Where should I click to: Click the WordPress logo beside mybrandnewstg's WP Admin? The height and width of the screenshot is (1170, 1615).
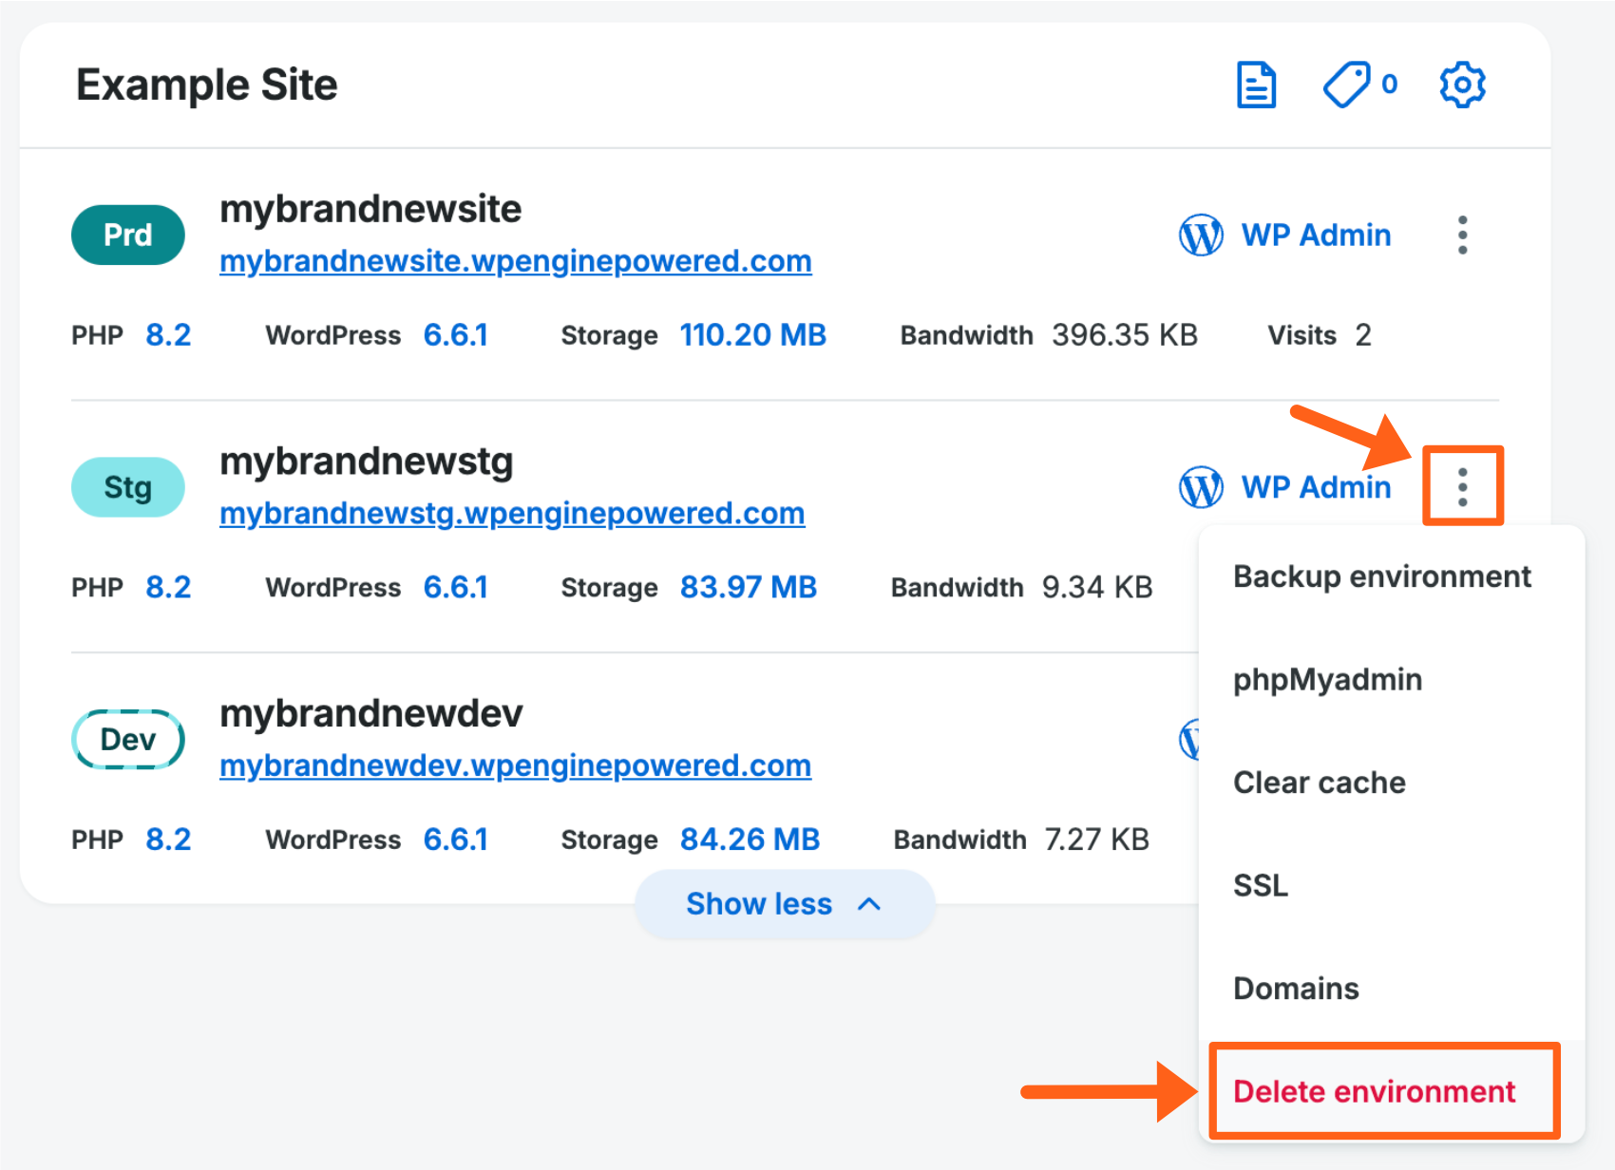click(x=1200, y=487)
